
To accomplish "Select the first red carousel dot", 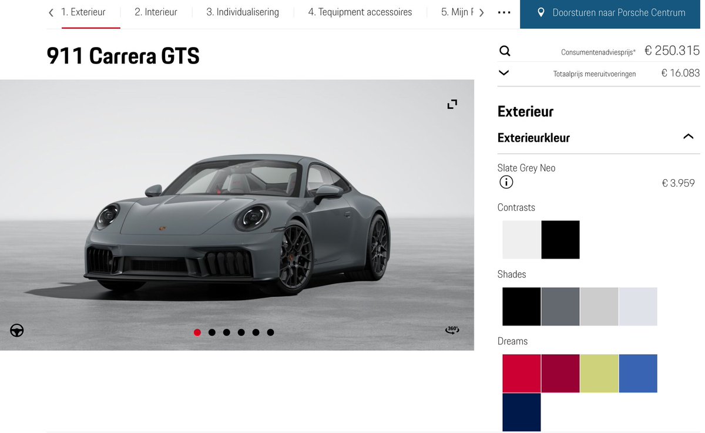I will pyautogui.click(x=197, y=333).
